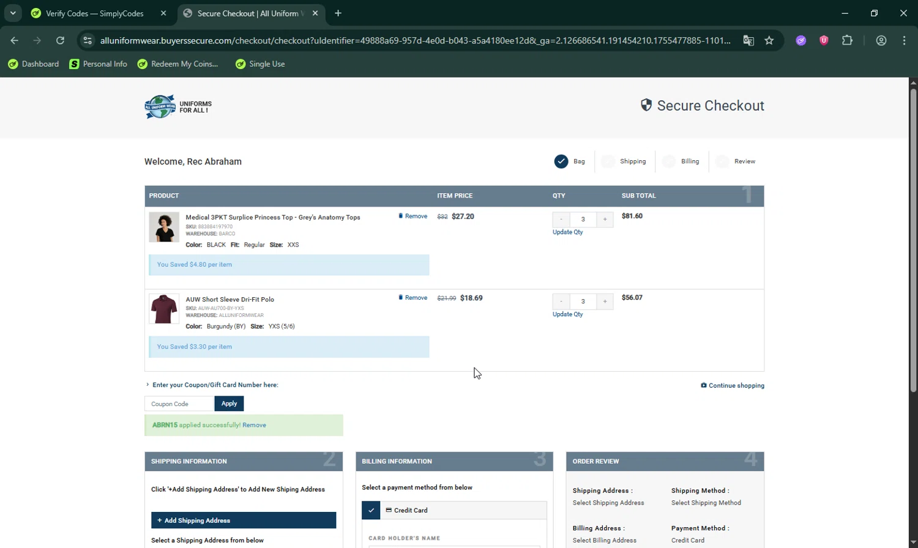
Task: Click the page vertical scrollbar
Action: [x=913, y=241]
